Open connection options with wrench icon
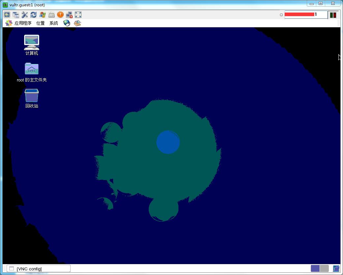The image size is (343, 275). [25, 15]
